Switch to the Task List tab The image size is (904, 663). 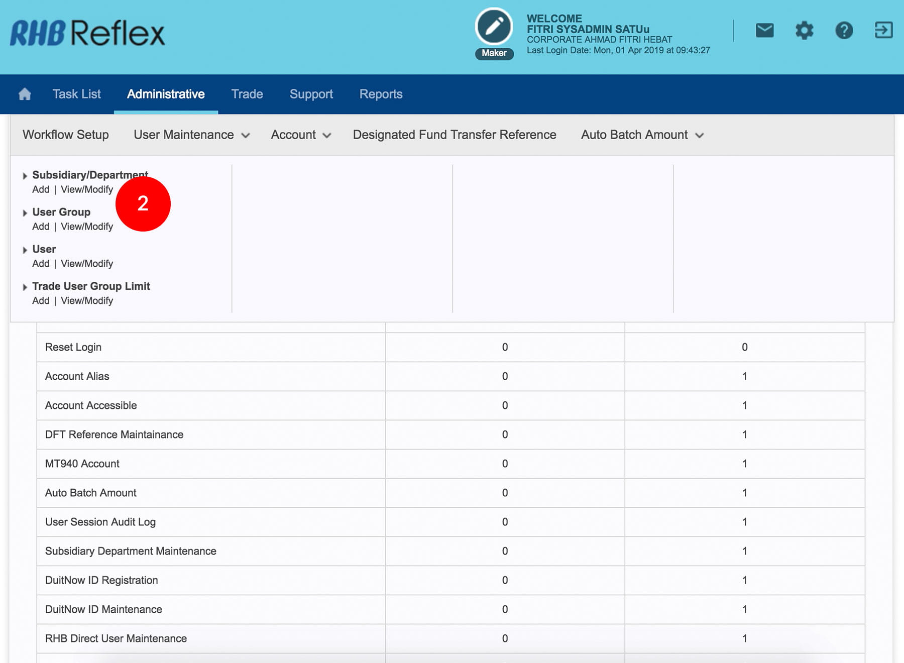tap(76, 94)
